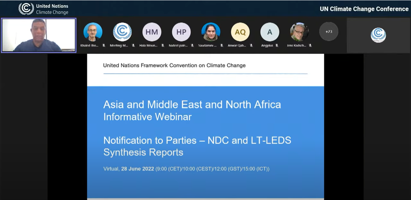411x200 pixels.
Task: Click the 'Synthesis Reports' slide line
Action: 144,152
